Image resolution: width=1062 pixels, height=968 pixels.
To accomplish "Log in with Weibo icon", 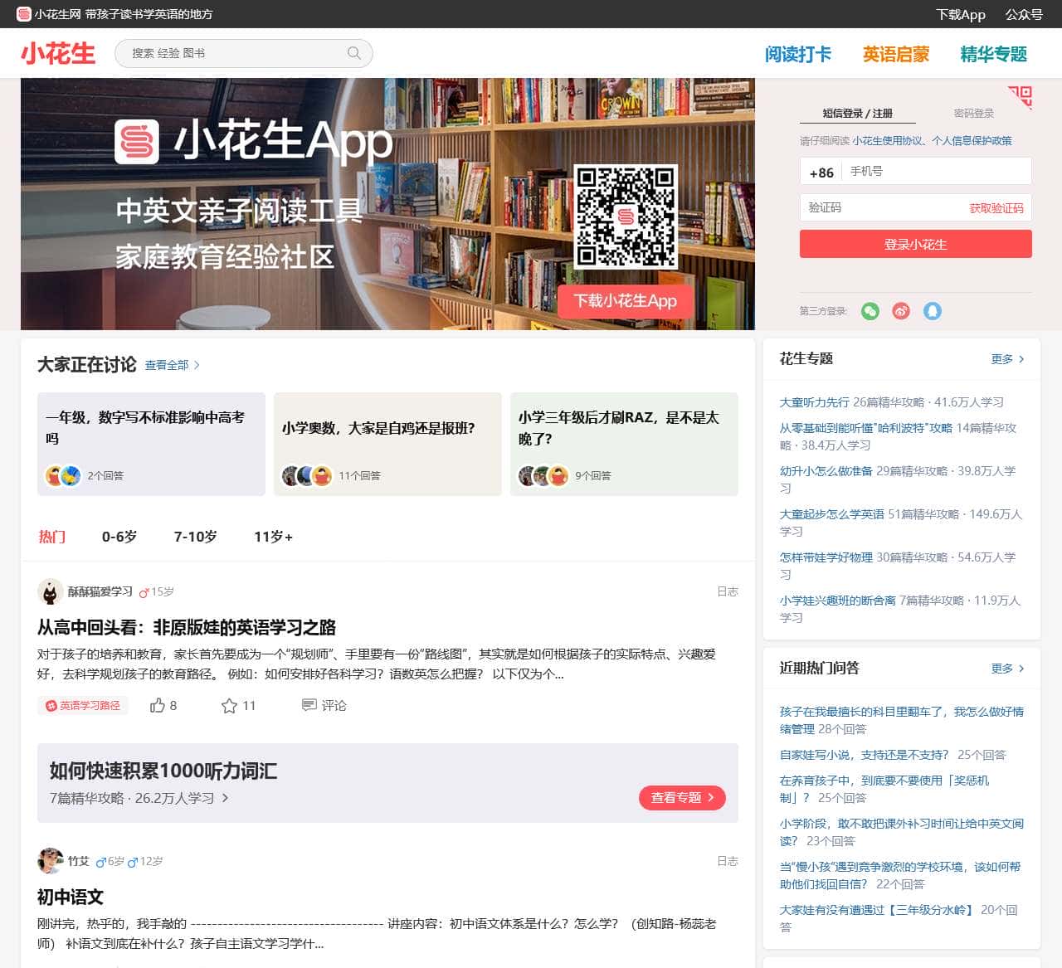I will [901, 311].
